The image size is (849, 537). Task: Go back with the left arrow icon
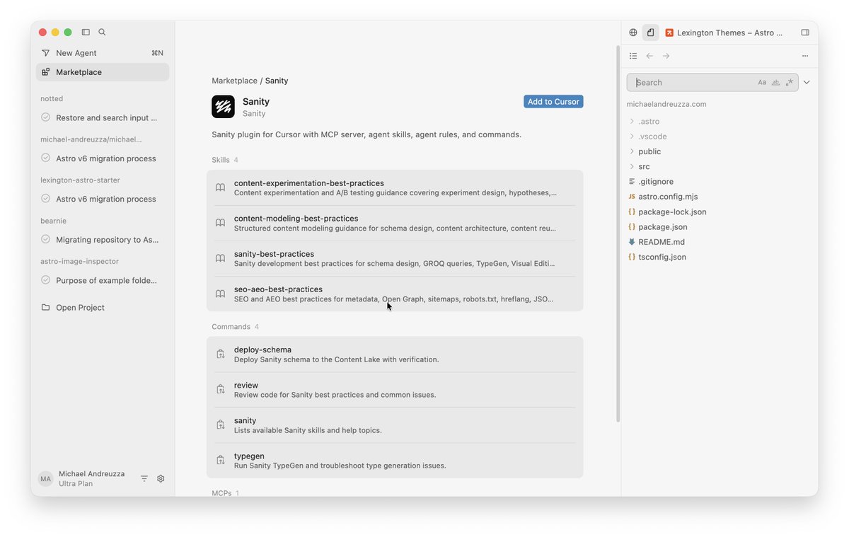point(649,56)
